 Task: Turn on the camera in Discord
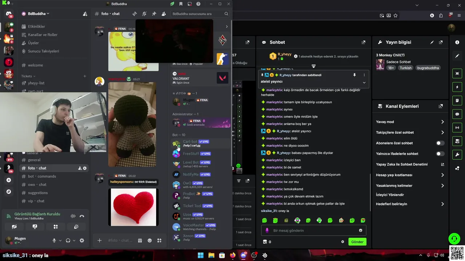coord(14,227)
